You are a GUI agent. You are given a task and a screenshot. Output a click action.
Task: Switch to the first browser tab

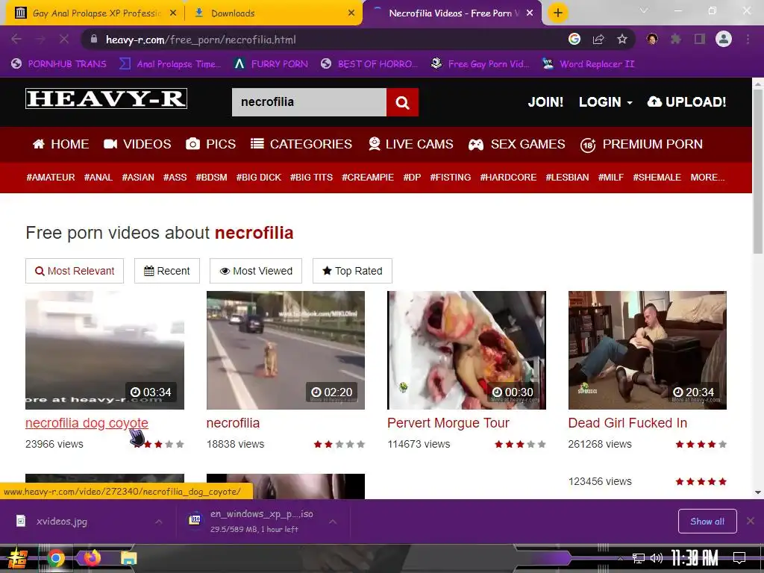coord(95,13)
